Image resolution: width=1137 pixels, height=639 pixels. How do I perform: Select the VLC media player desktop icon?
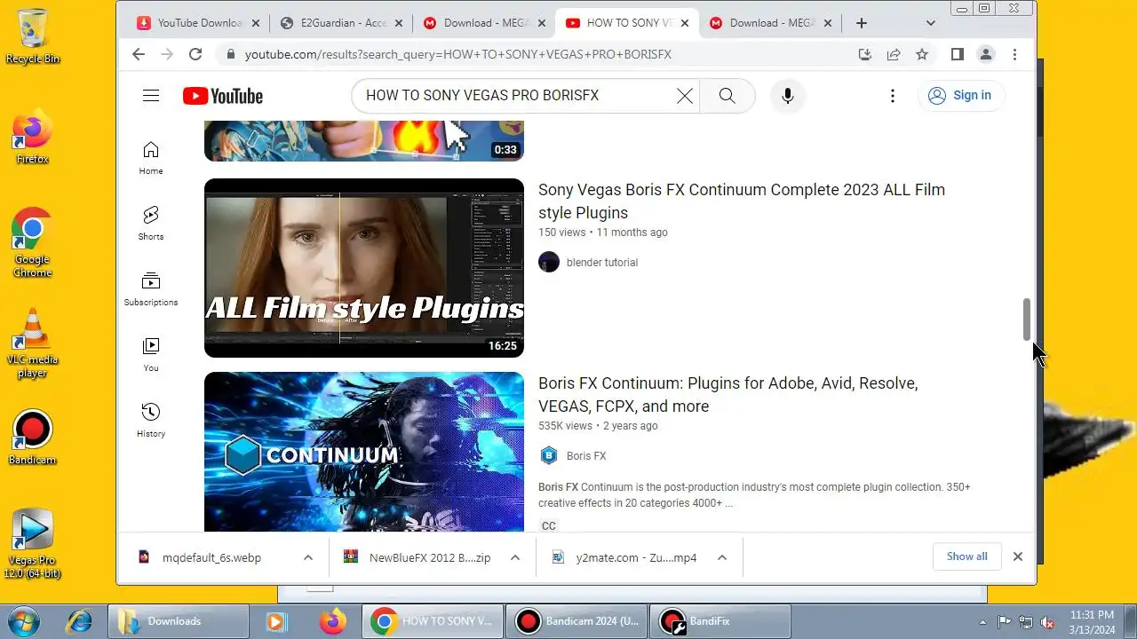tap(32, 343)
